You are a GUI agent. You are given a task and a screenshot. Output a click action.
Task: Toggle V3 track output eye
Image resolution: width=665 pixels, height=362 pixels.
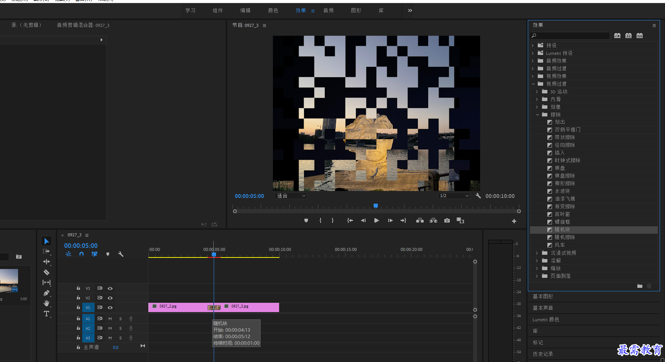tap(110, 288)
